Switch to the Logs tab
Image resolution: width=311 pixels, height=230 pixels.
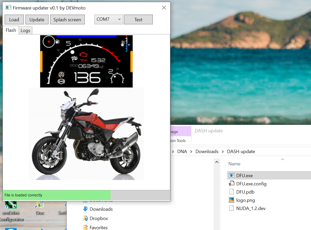click(x=25, y=31)
